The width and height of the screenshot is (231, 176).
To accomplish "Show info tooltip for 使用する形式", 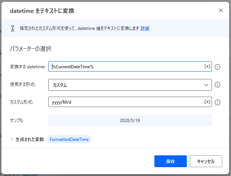I will click(217, 85).
